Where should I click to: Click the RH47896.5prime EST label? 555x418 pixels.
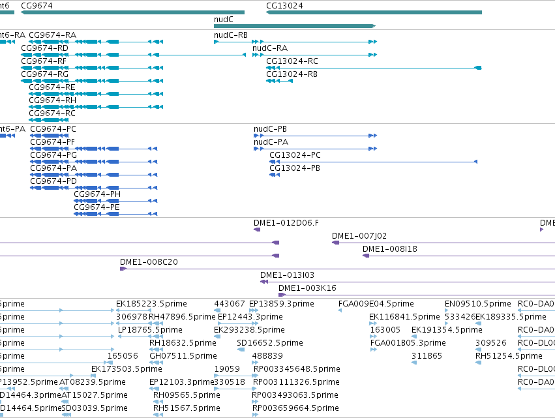pos(183,317)
